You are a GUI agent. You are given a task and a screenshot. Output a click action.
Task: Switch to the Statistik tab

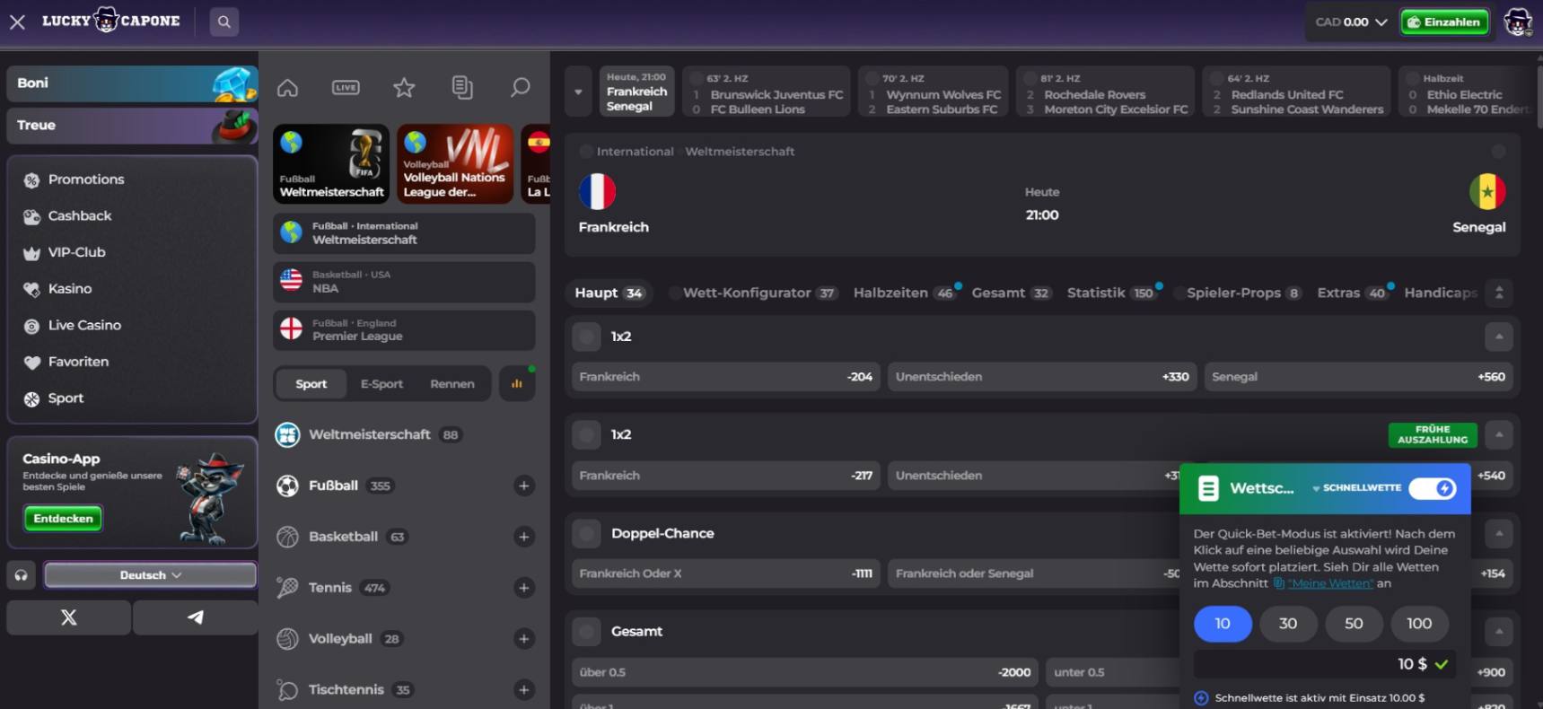1111,293
